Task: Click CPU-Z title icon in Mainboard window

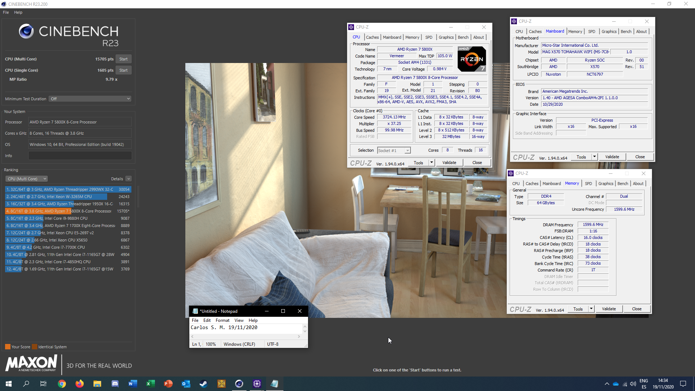Action: point(514,21)
